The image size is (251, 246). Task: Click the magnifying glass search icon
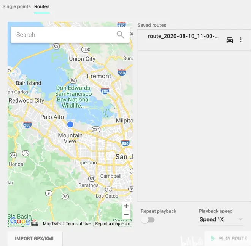click(120, 35)
